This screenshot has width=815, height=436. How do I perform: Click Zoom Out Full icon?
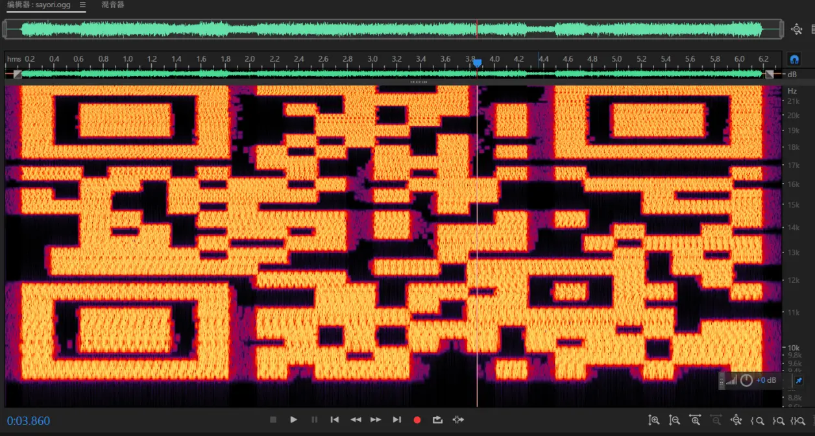[736, 420]
